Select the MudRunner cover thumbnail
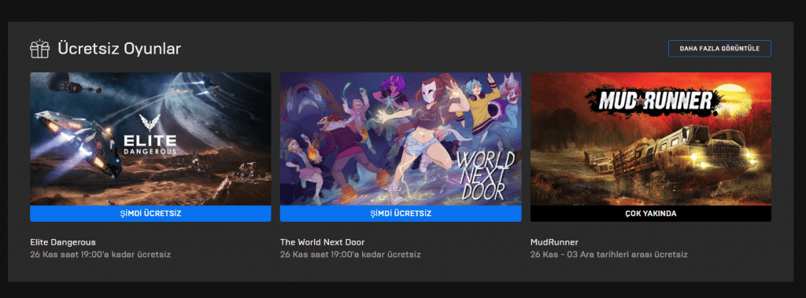 point(651,139)
